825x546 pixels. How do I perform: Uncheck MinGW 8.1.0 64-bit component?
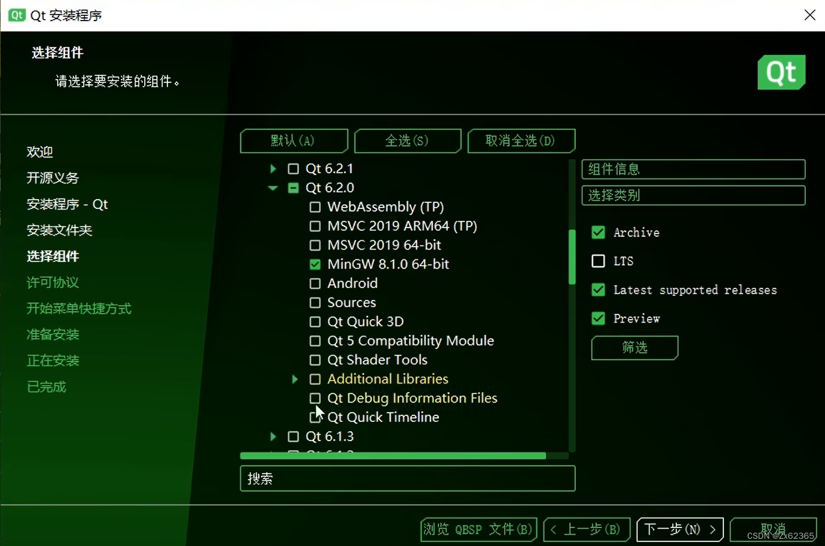(x=315, y=264)
